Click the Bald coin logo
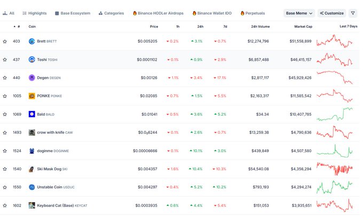The height and width of the screenshot is (216, 363). pos(31,114)
